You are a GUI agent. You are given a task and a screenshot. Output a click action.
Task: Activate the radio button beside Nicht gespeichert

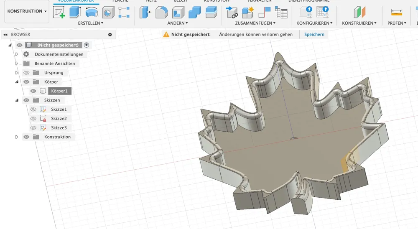87,45
